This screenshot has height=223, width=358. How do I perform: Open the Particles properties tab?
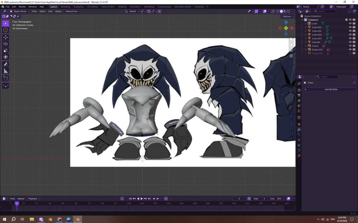click(299, 135)
